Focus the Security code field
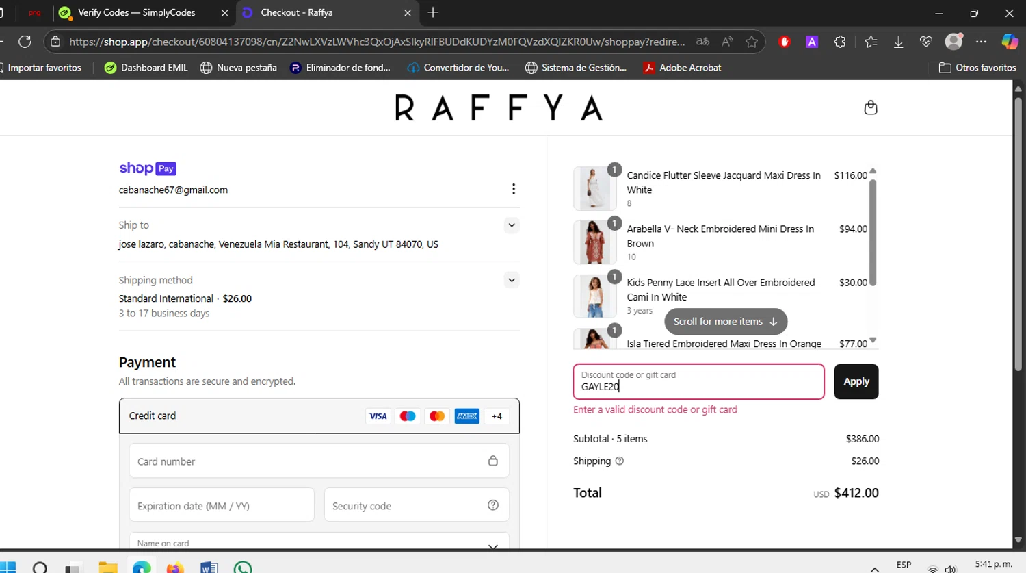Image resolution: width=1026 pixels, height=573 pixels. (x=417, y=505)
